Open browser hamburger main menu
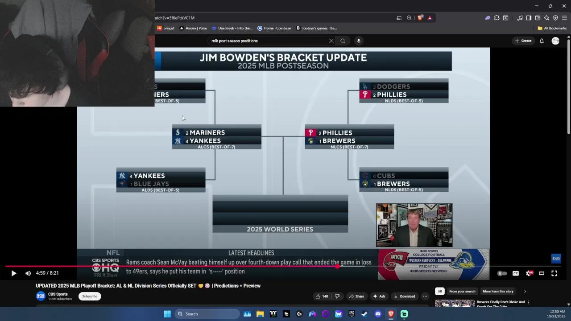571x321 pixels. (564, 18)
